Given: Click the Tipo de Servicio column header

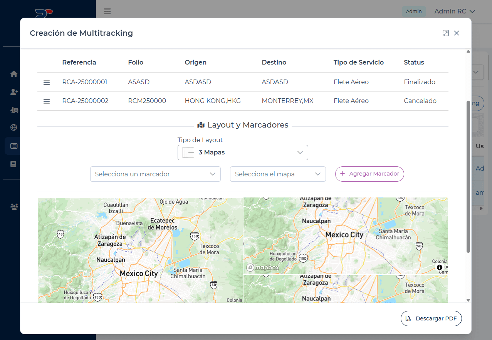Looking at the screenshot, I should point(359,62).
